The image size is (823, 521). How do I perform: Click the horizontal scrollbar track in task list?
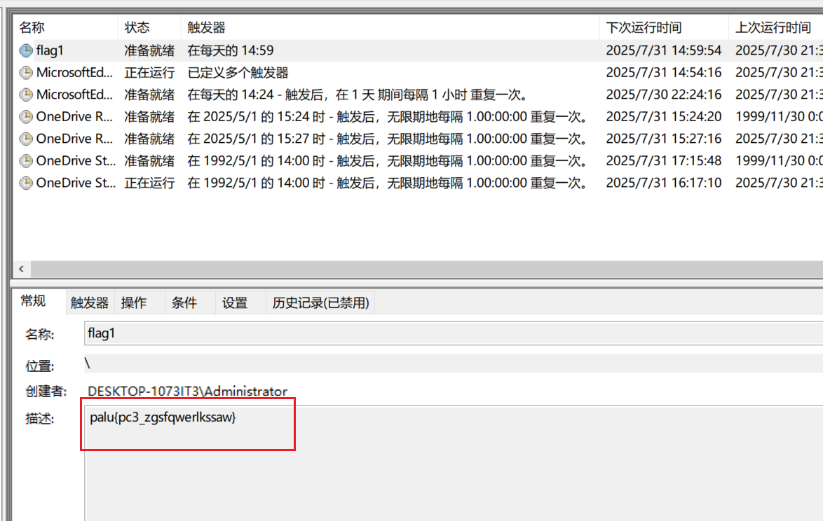click(x=421, y=269)
